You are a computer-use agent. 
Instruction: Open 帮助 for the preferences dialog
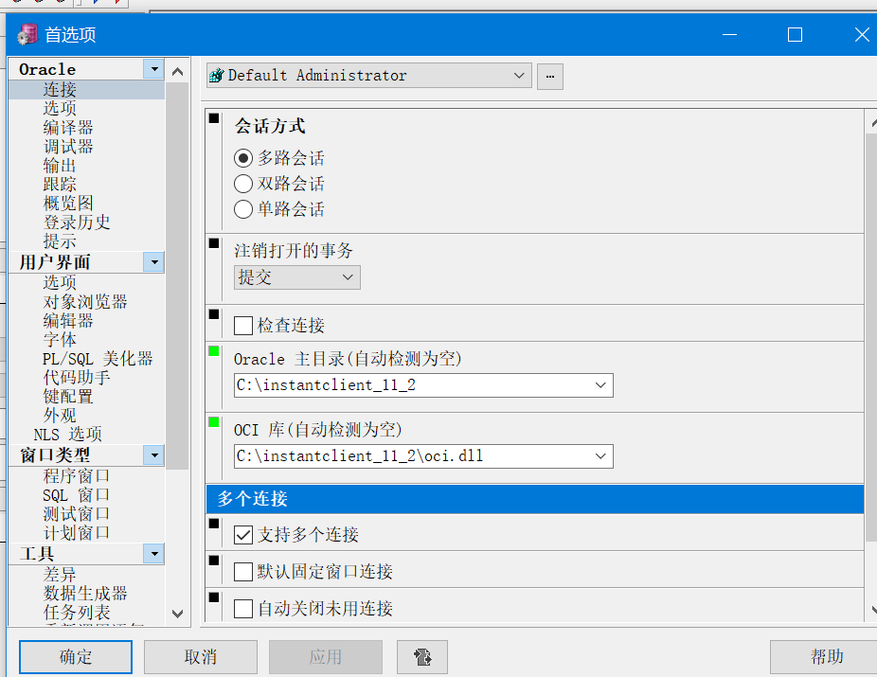826,657
